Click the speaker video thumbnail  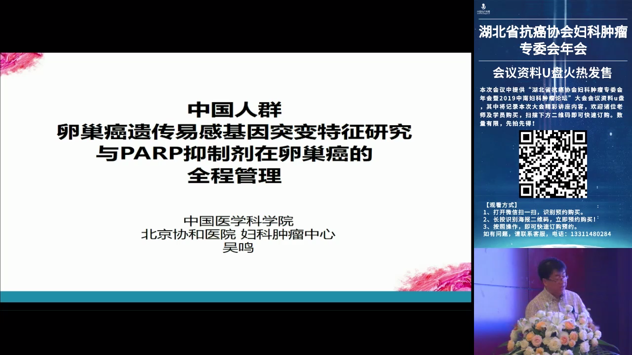553,301
